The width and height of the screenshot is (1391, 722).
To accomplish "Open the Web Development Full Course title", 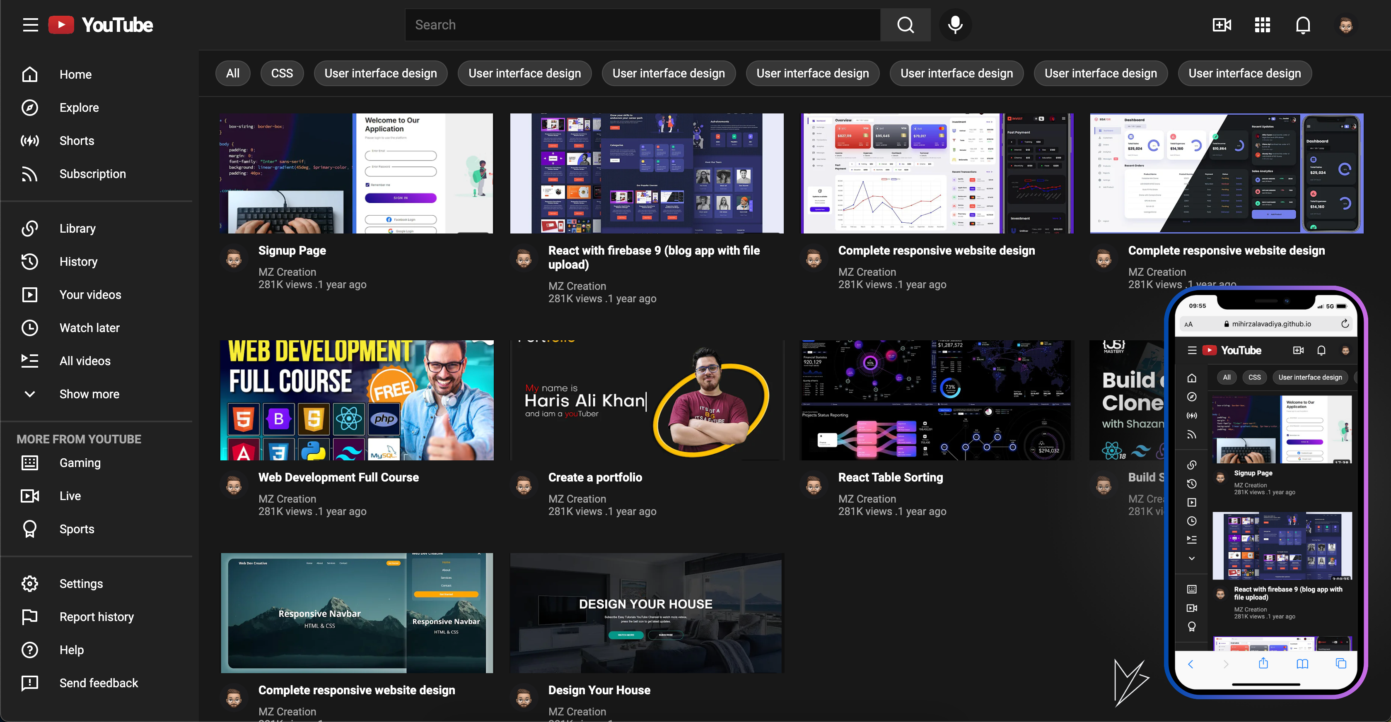I will click(338, 477).
